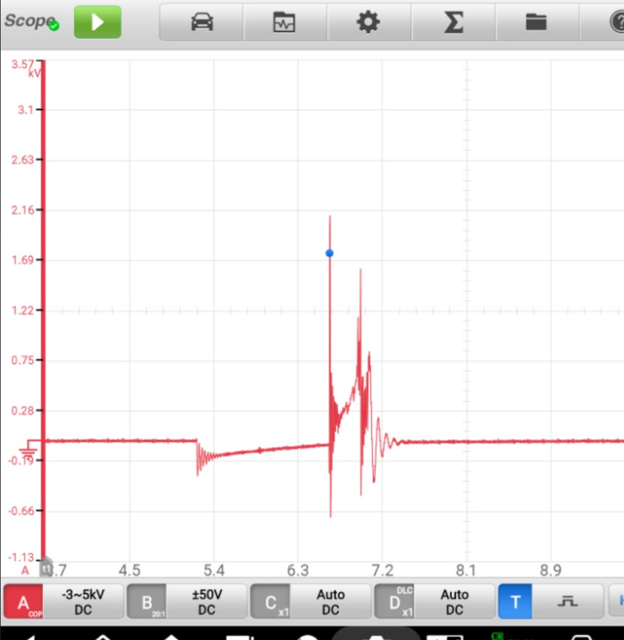Open the waveform preset folder icon
The width and height of the screenshot is (624, 640).
coord(285,22)
